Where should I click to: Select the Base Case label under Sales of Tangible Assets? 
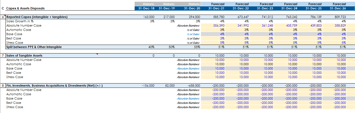point(14,68)
